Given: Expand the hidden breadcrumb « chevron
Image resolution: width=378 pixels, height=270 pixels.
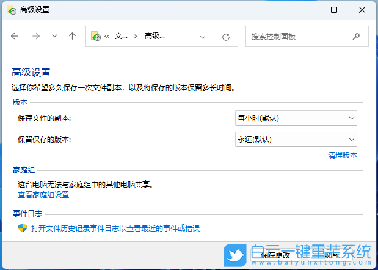Looking at the screenshot, I should 107,37.
